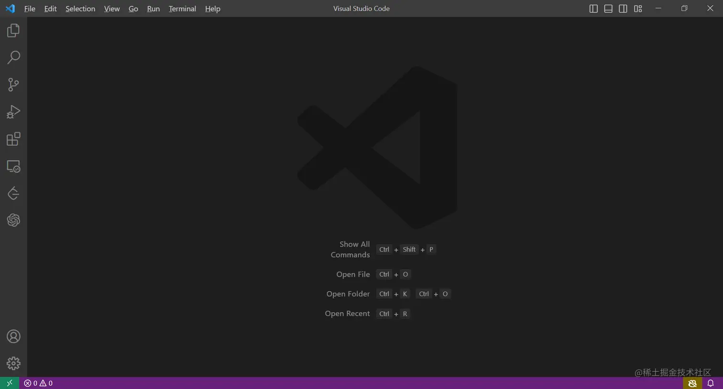Toggle the bottom panel layout
The width and height of the screenshot is (723, 389).
coord(608,9)
